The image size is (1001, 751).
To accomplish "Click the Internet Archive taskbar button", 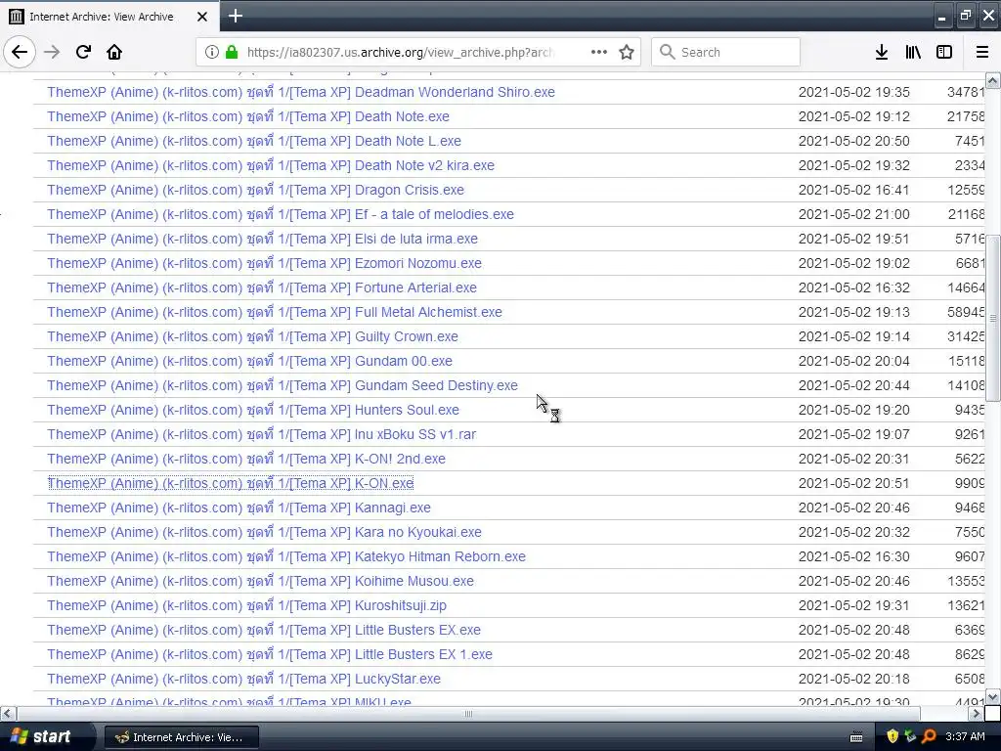I will click(181, 737).
